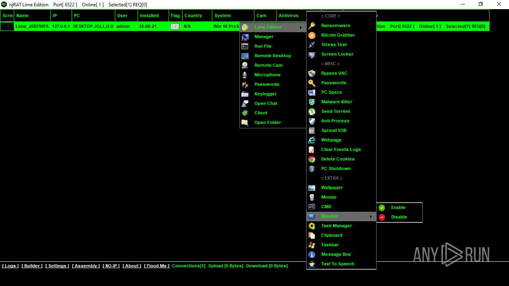The image size is (509, 286).
Task: Click the flag image in client row
Action: pos(175,26)
